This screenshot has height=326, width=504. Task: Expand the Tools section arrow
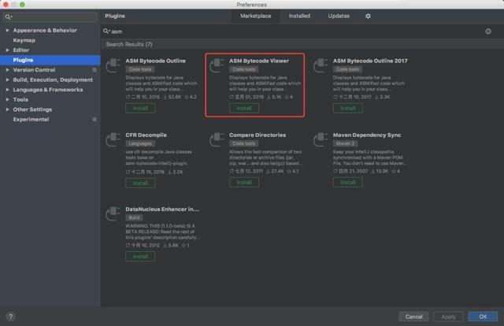(x=7, y=100)
